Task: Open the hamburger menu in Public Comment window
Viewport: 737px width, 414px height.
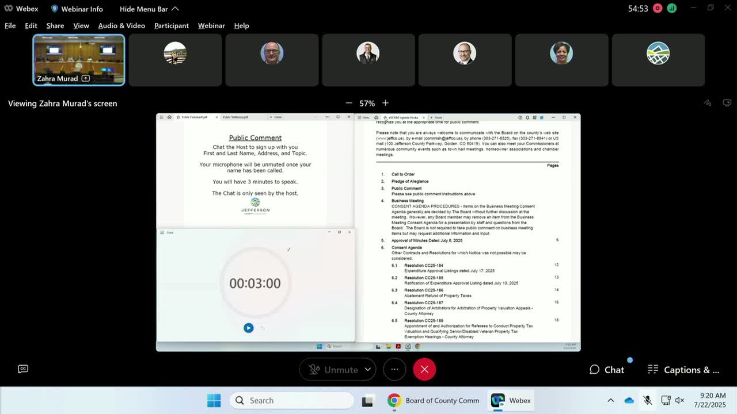Action: click(x=161, y=117)
